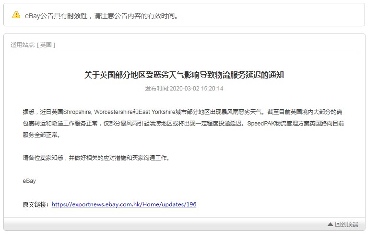Click the line beginning 包裹转运和派送工作服务正常

pos(183,124)
